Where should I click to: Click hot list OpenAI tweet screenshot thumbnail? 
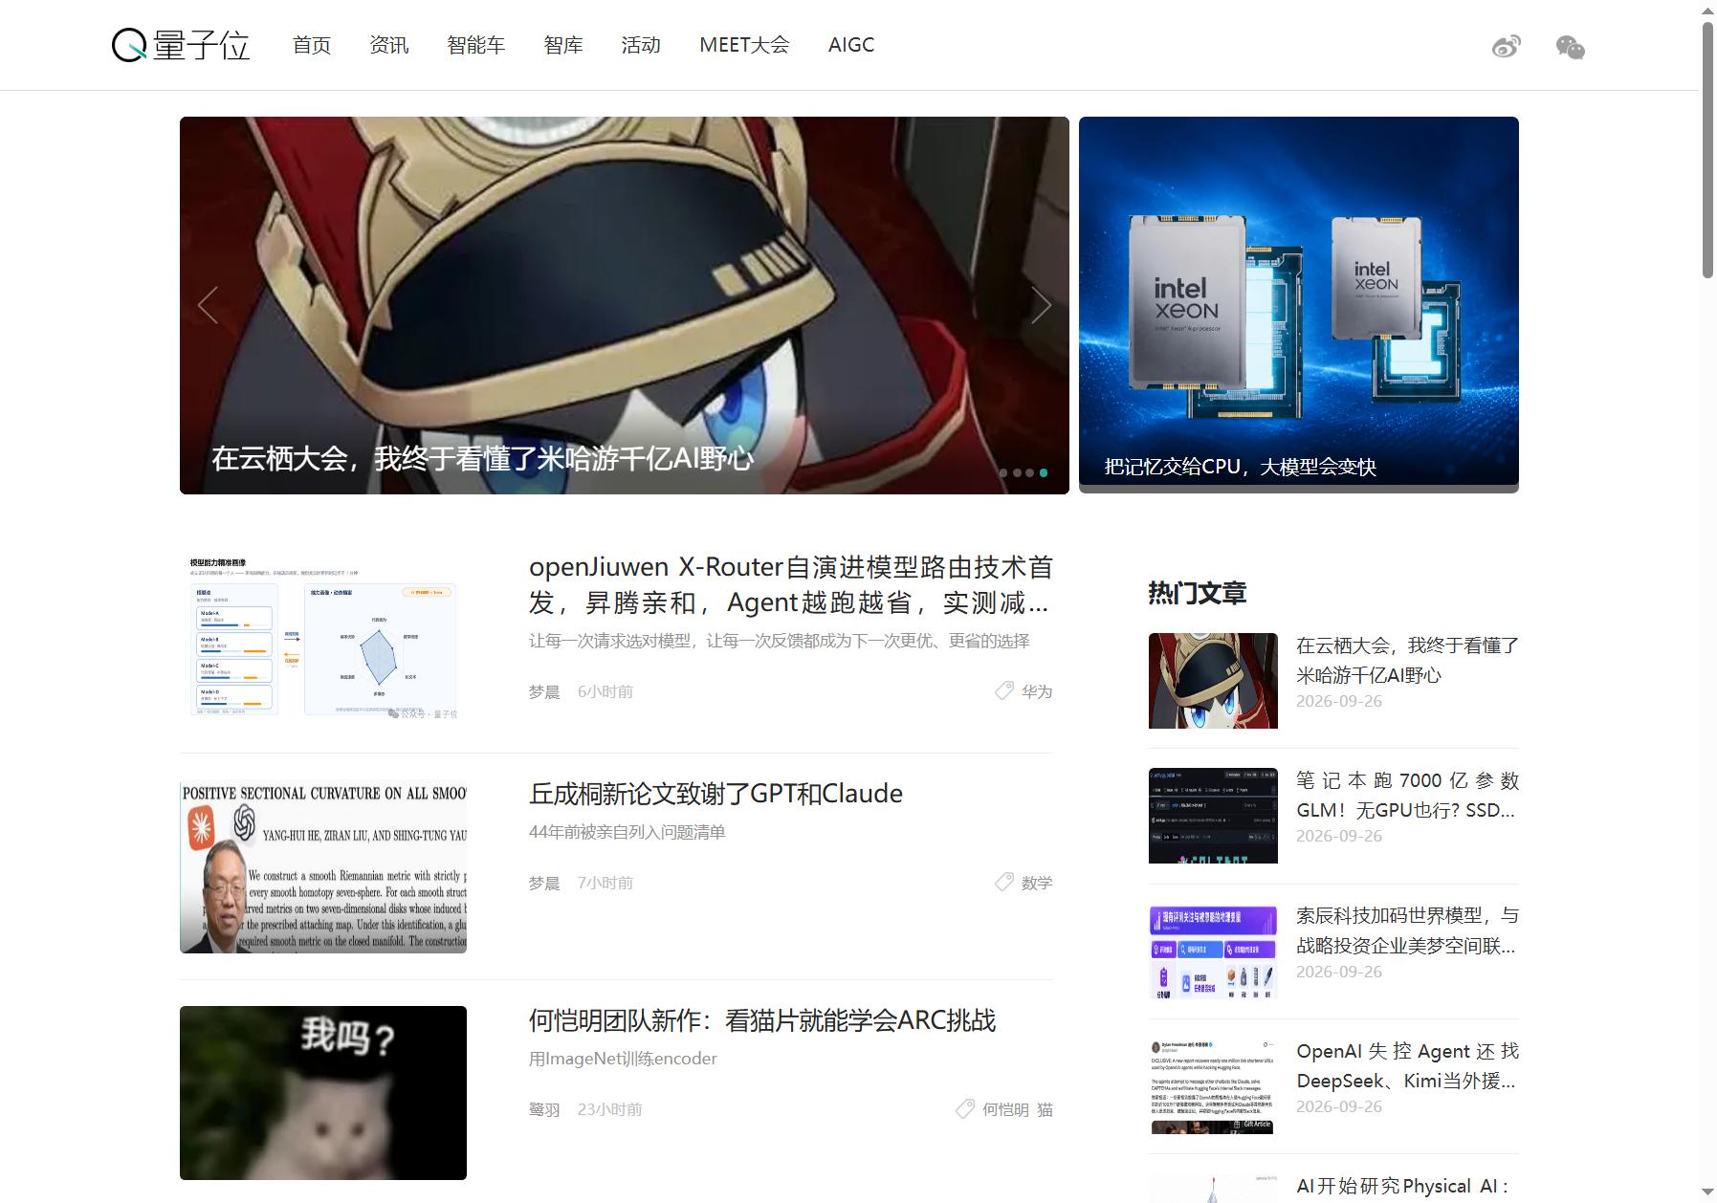coord(1213,1086)
